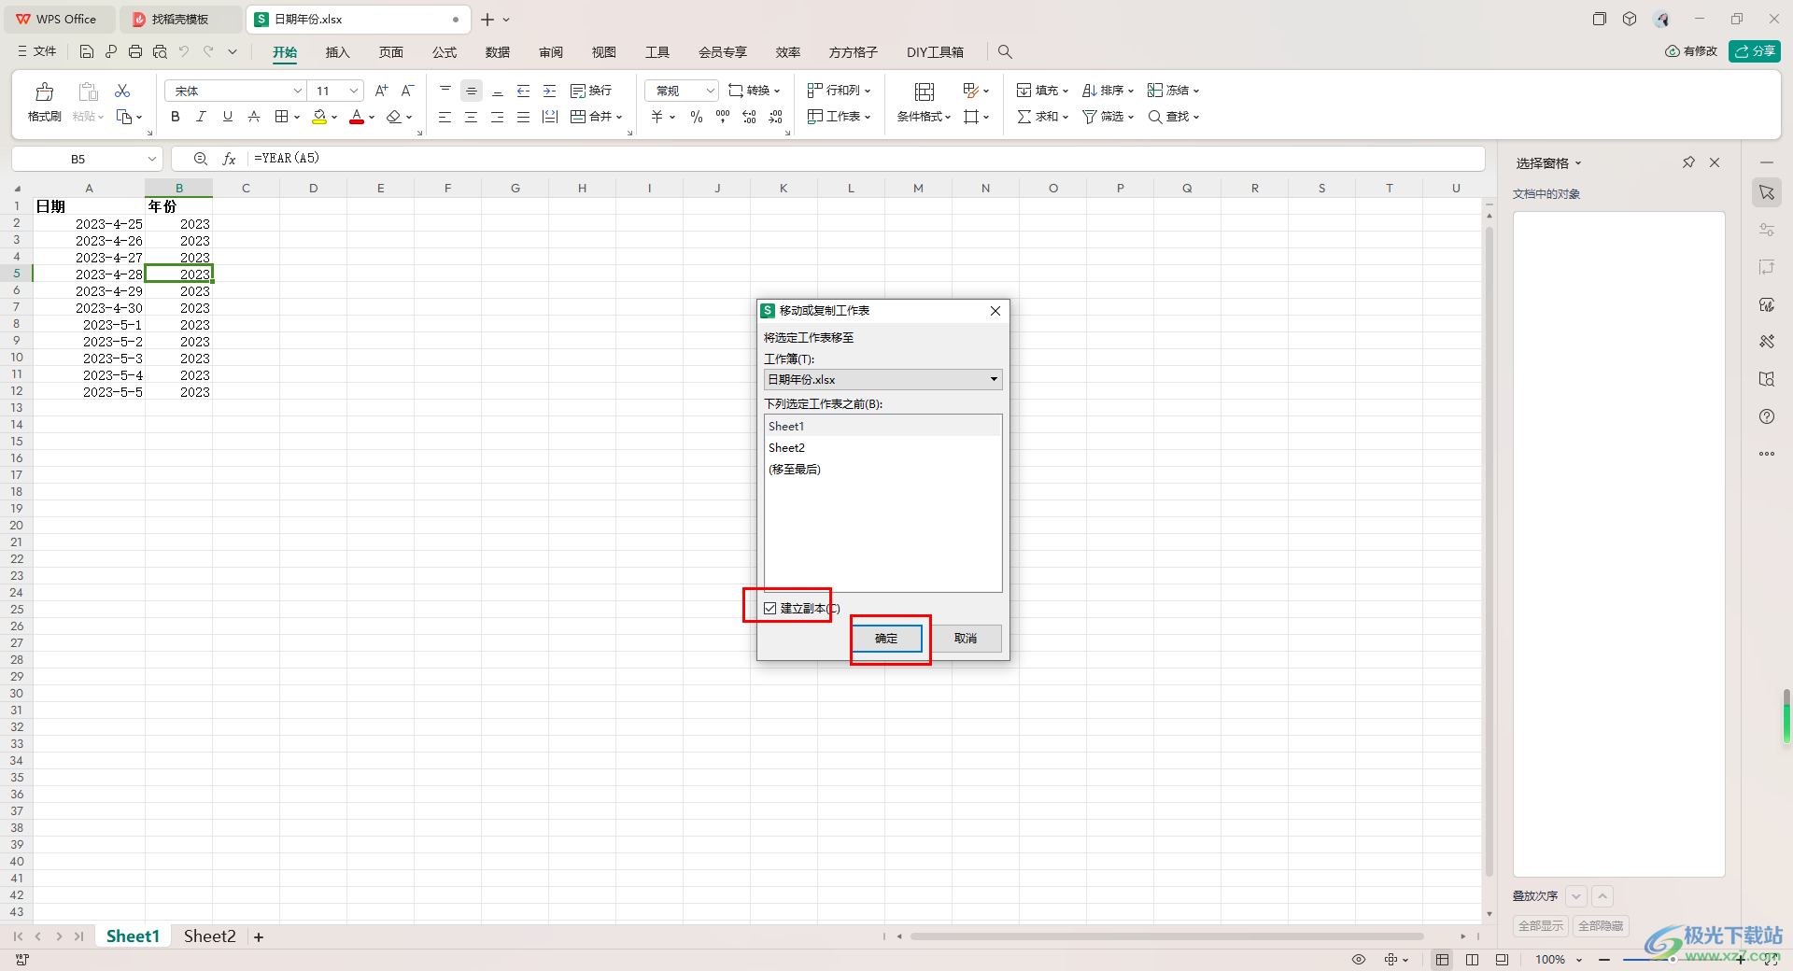Click the strikethrough icon
The image size is (1793, 971).
(x=253, y=117)
